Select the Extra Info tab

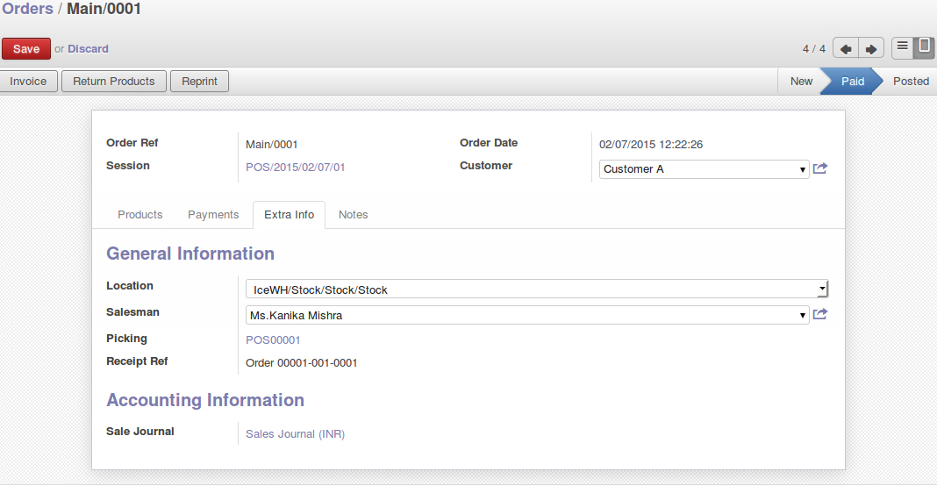coord(290,215)
